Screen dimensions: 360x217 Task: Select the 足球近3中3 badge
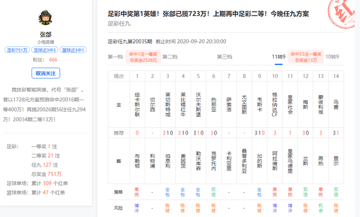click(45, 50)
